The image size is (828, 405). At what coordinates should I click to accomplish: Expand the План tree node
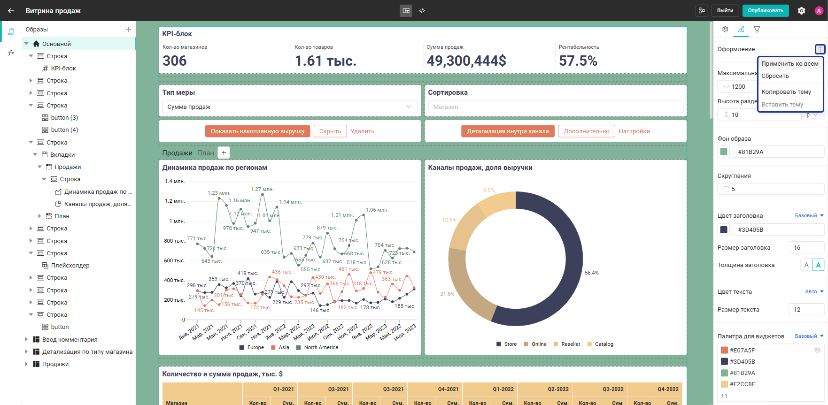click(x=39, y=216)
